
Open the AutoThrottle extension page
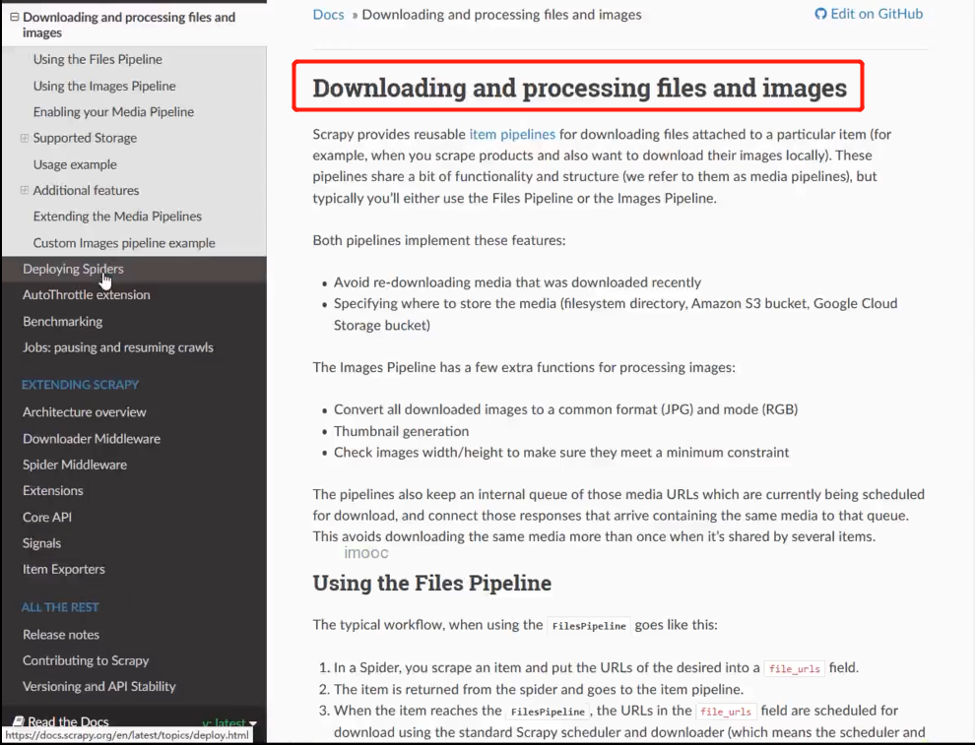point(87,295)
